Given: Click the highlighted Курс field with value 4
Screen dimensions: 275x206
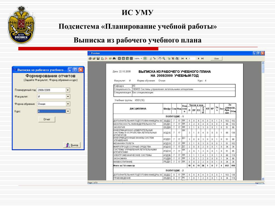Looking at the screenshot, I should pos(51,111).
